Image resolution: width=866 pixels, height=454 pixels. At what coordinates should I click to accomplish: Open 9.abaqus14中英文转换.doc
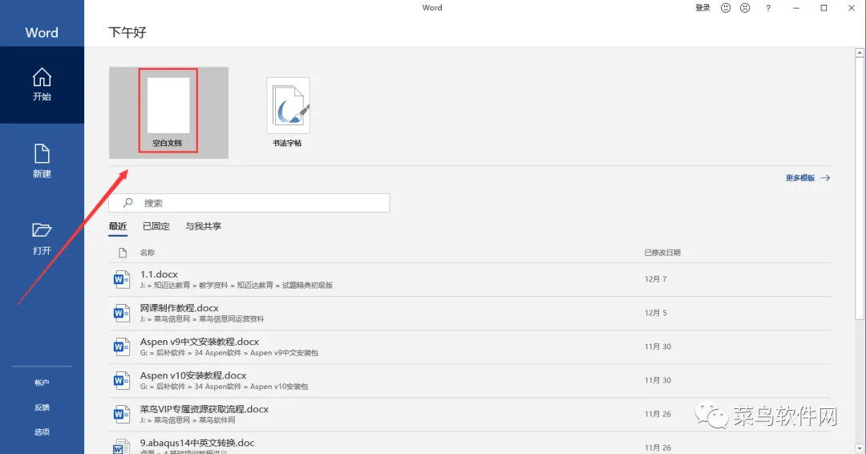pos(469,443)
